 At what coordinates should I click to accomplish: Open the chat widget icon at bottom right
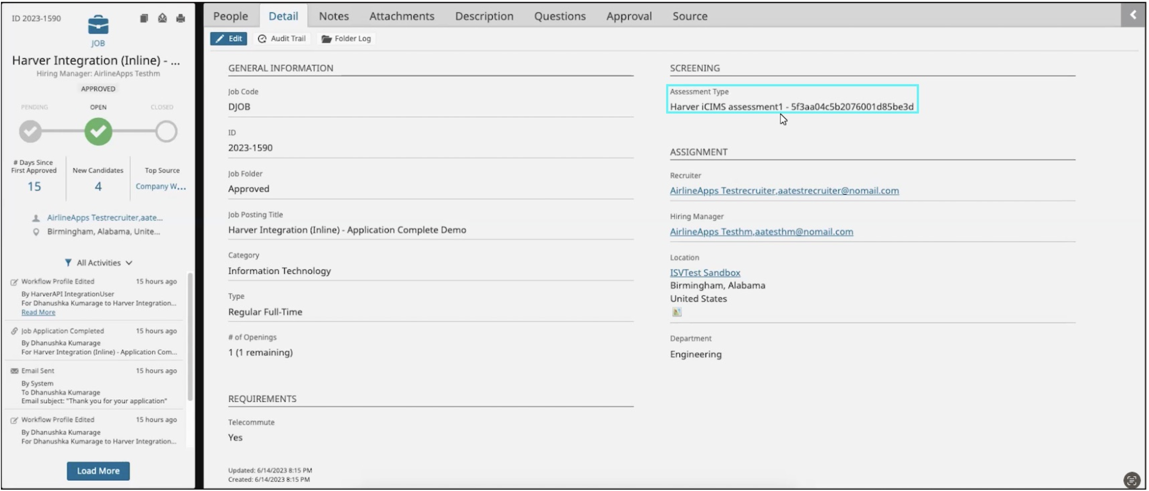coord(1132,480)
